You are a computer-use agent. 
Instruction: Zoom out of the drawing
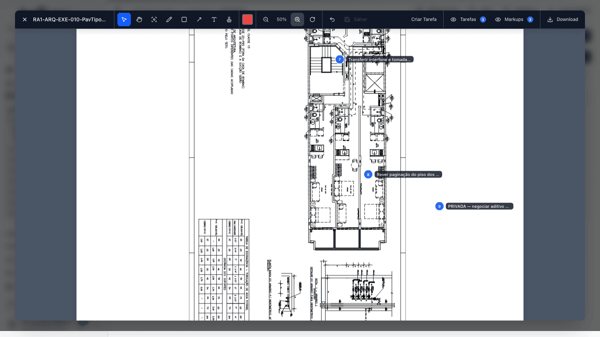tap(266, 19)
